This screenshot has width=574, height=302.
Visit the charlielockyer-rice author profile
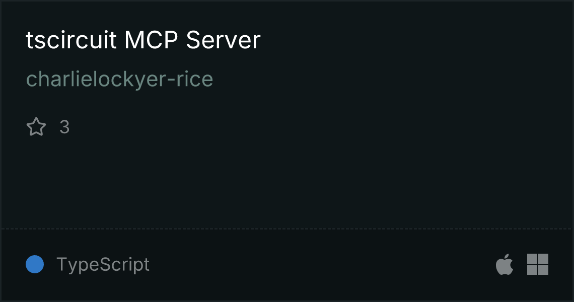[119, 79]
